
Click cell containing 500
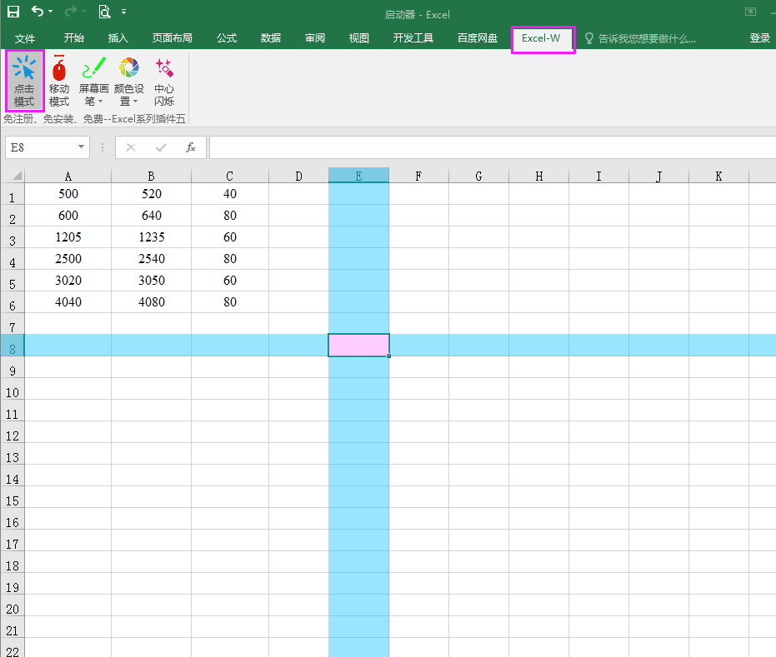coord(68,194)
